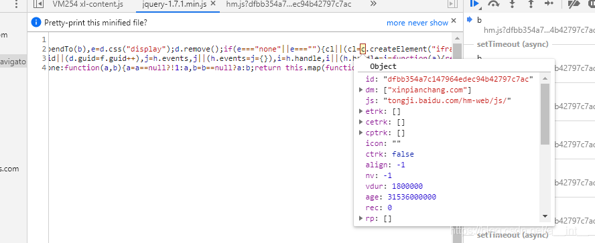Click line number 3 in gutter

[44, 58]
